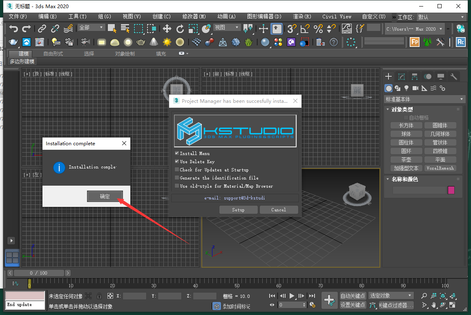Click Cancel in Project Manager dialog

coord(279,210)
